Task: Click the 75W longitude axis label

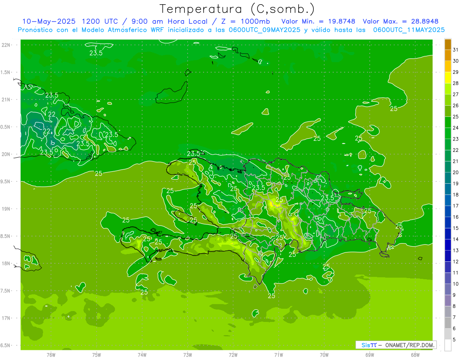Action: (x=97, y=355)
